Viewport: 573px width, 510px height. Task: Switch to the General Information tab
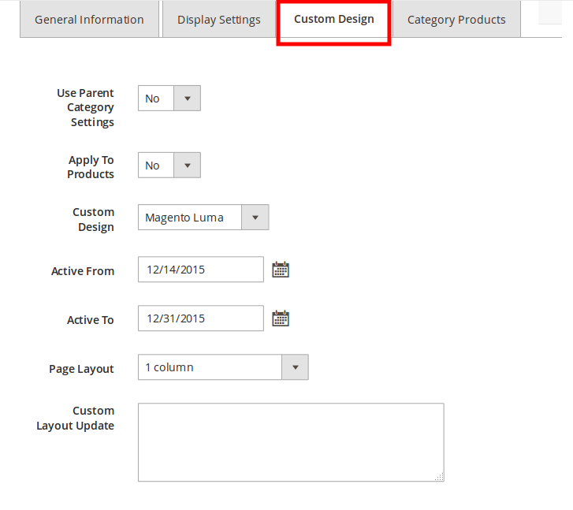(89, 20)
